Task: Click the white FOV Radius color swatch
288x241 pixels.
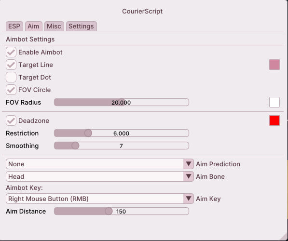Action: (x=274, y=102)
